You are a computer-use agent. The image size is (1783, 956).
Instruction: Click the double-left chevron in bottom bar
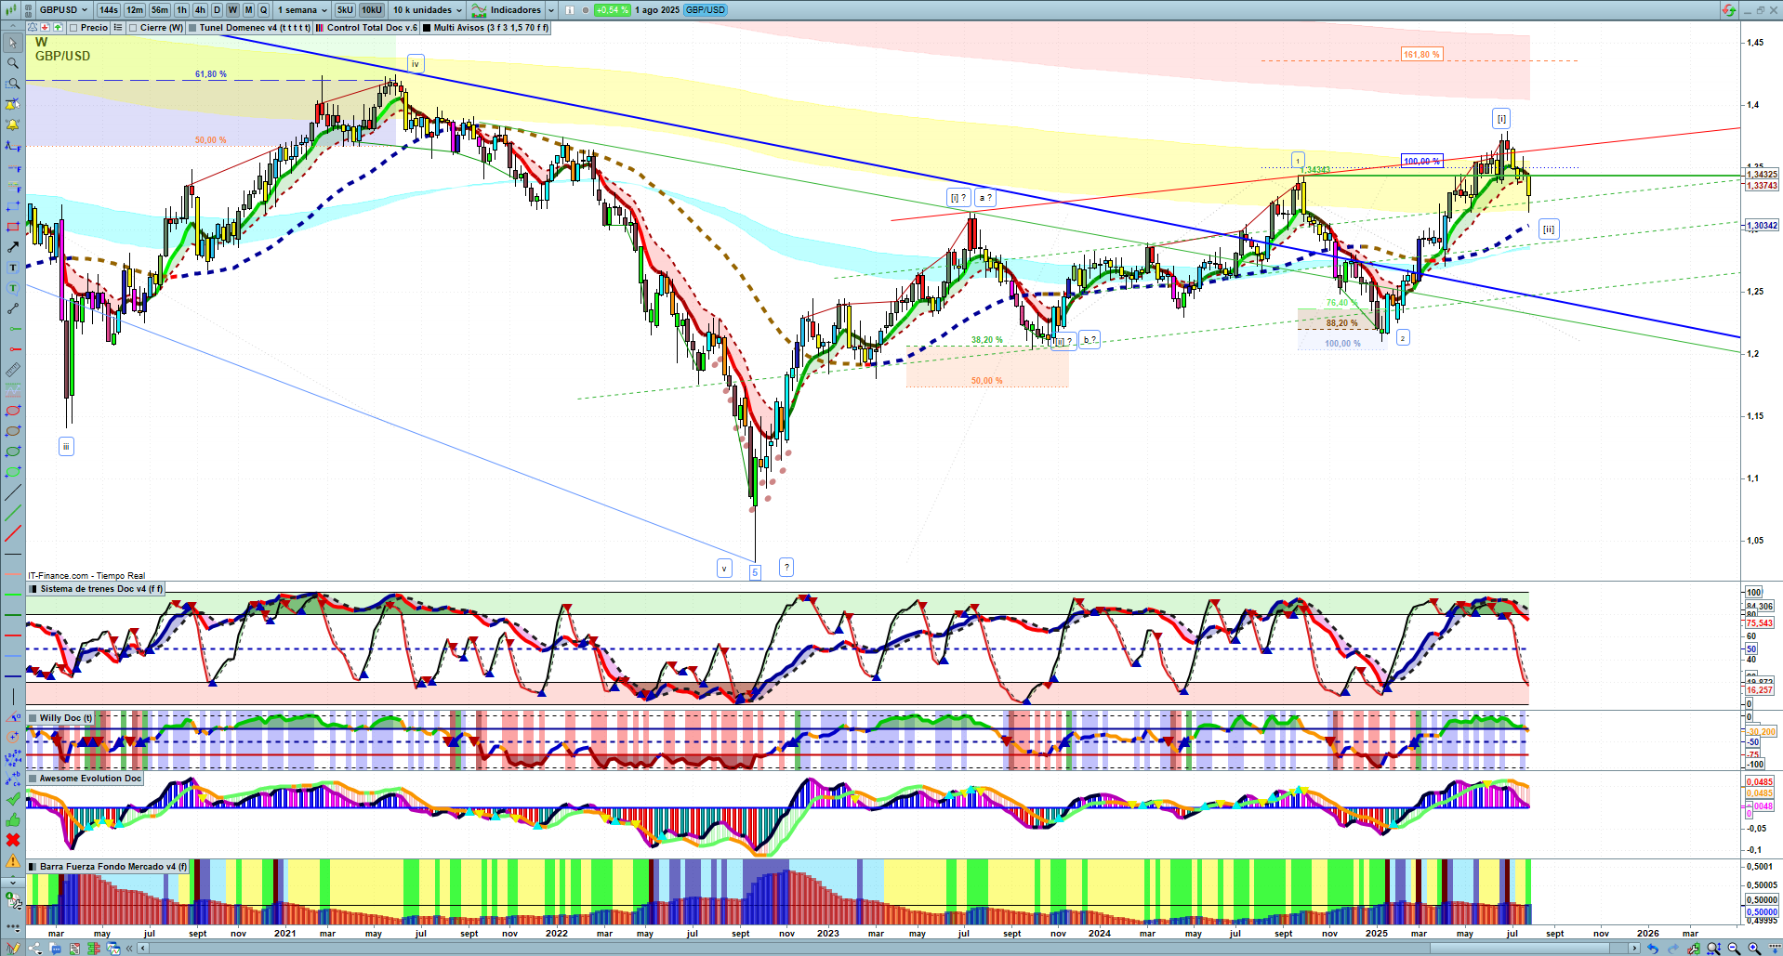point(130,949)
